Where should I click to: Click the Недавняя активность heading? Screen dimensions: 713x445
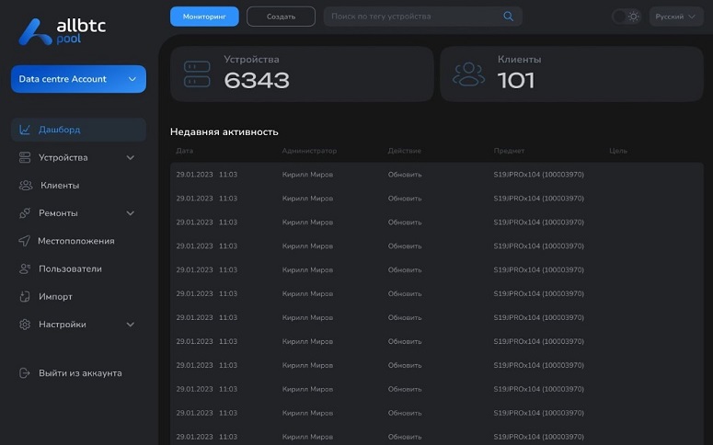(x=224, y=131)
